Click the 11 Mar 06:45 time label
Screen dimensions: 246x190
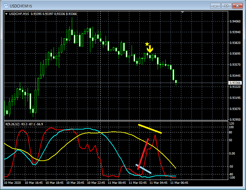[x=179, y=183]
